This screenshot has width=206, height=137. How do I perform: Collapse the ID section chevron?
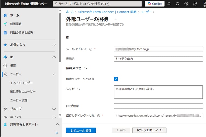point(54,57)
